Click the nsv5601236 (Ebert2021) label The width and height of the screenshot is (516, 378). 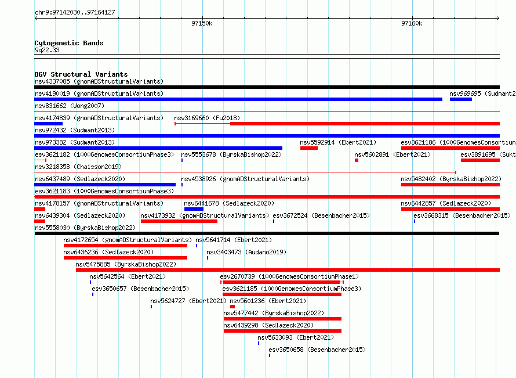coord(268,301)
